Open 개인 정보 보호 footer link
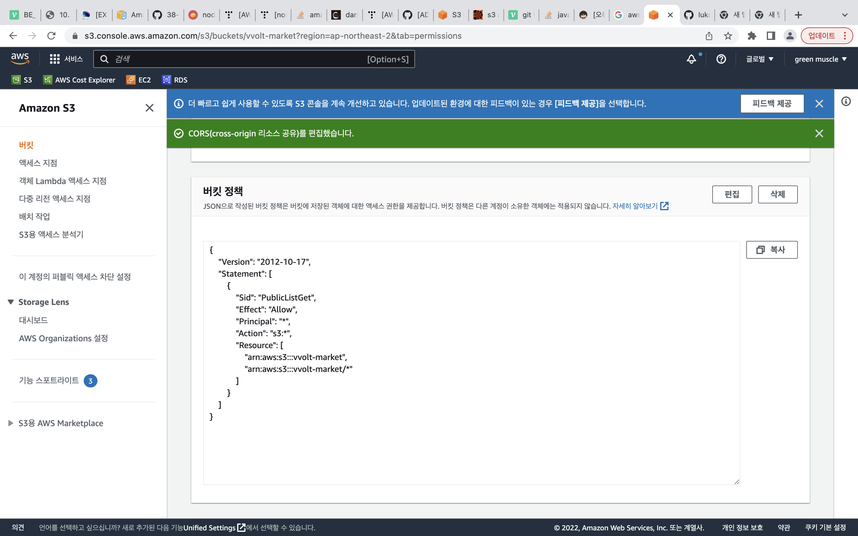Viewport: 858px width, 536px height. 742,527
